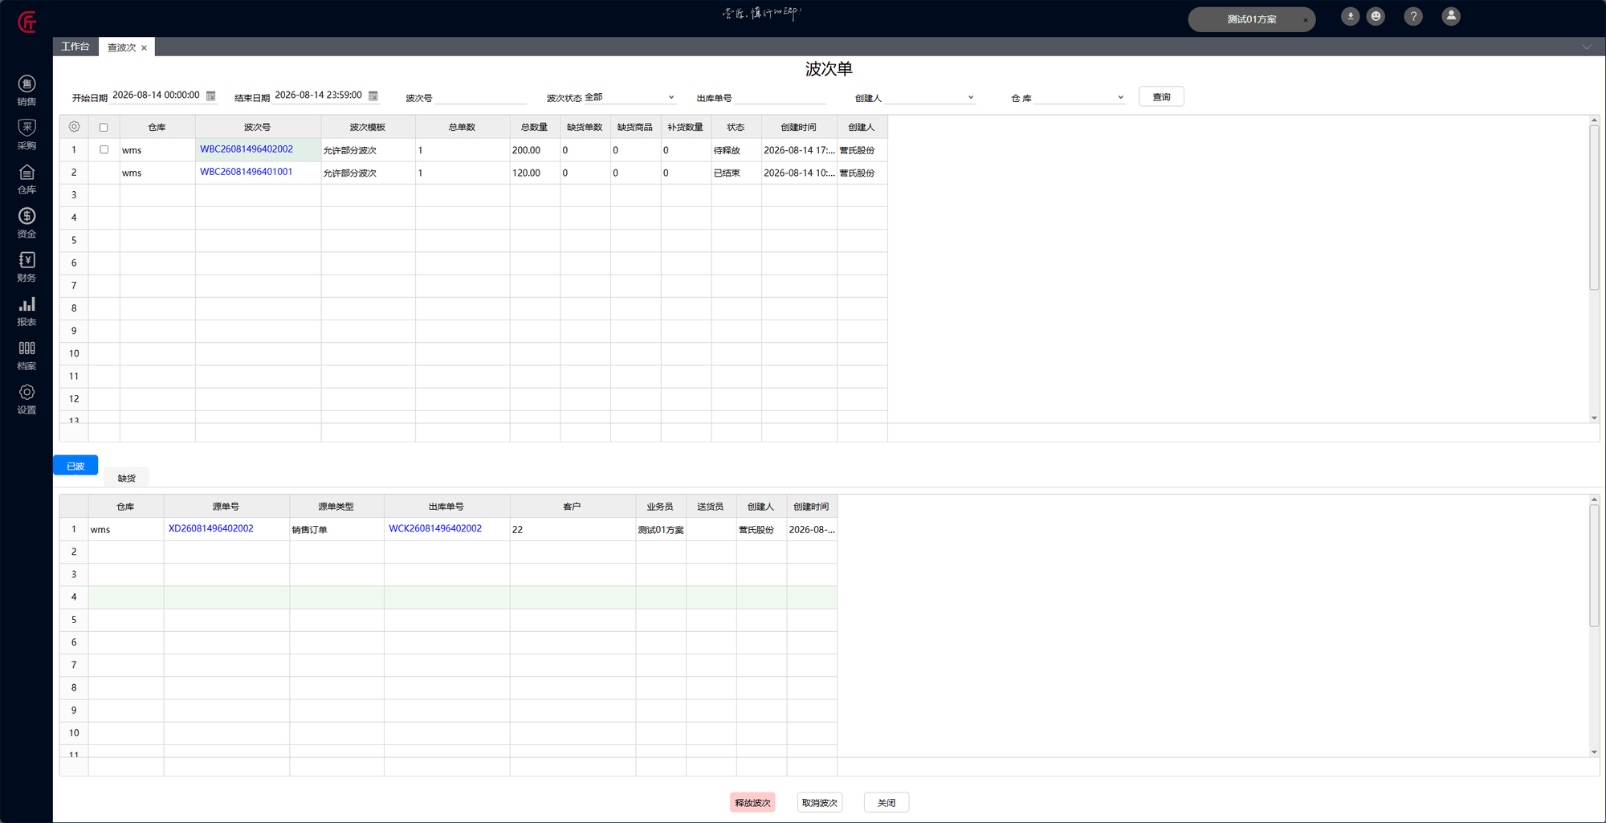The height and width of the screenshot is (823, 1606).
Task: Open the 采购 purchasing module
Action: [26, 135]
